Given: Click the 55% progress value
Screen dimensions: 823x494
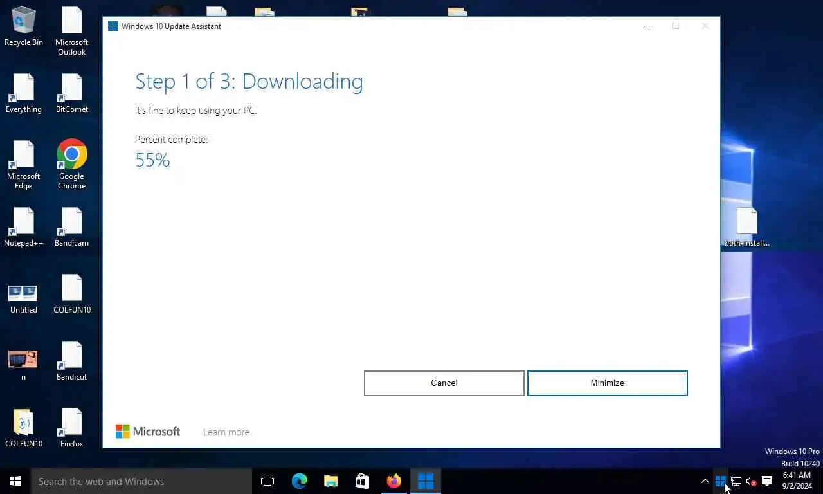Looking at the screenshot, I should click(x=152, y=160).
